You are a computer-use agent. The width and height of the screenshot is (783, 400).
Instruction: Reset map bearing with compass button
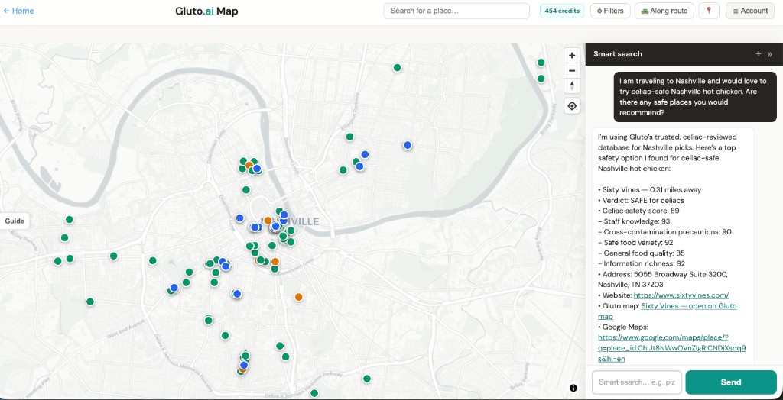[572, 85]
